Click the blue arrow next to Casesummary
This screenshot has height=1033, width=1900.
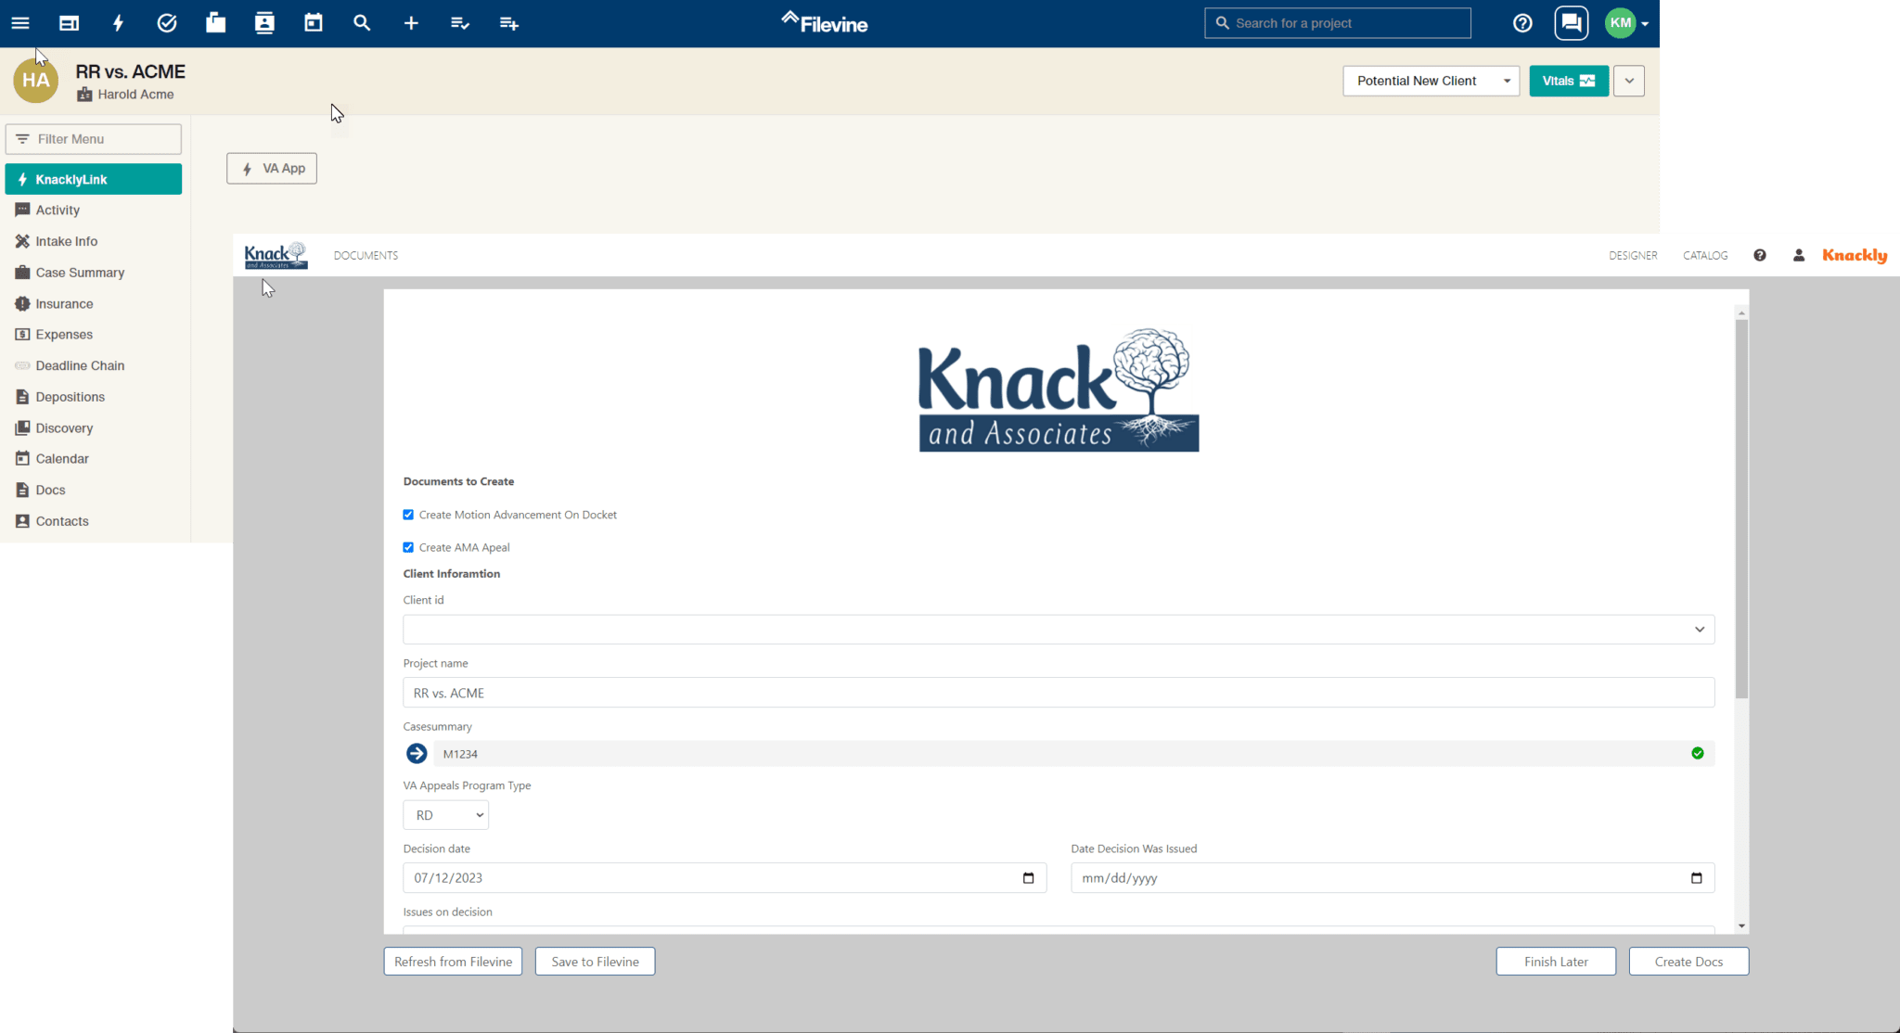pyautogui.click(x=417, y=754)
